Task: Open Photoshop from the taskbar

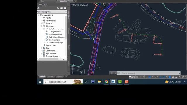Action: pos(93,82)
